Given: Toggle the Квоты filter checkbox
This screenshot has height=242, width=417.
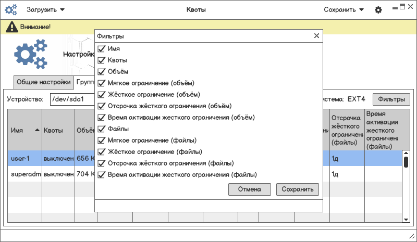Looking at the screenshot, I should click(102, 60).
